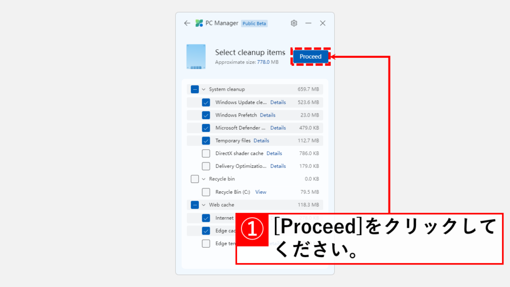Click the 179.0 KB size value
510x287 pixels.
pos(309,166)
